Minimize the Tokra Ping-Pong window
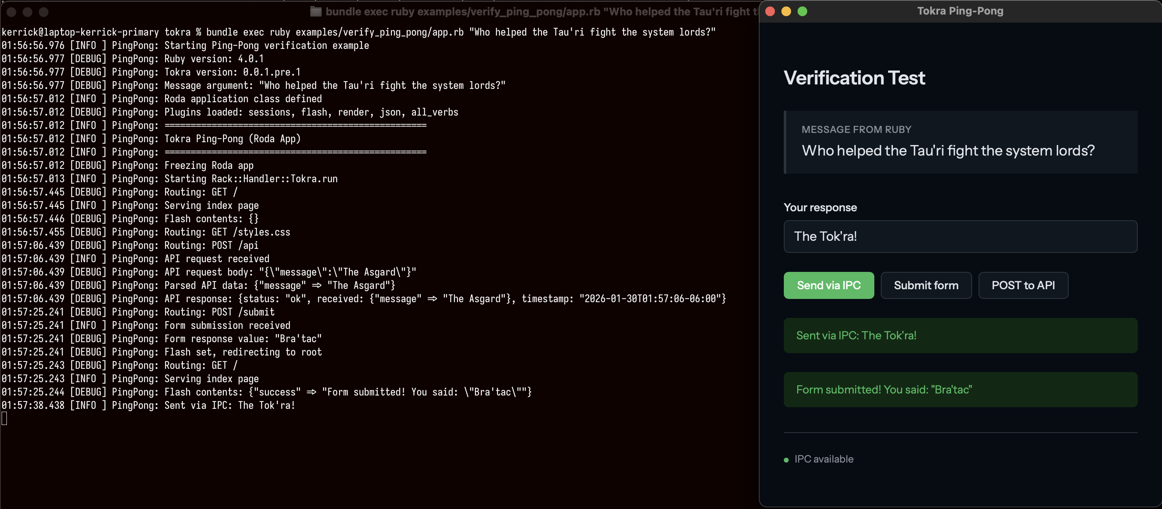 coord(786,11)
